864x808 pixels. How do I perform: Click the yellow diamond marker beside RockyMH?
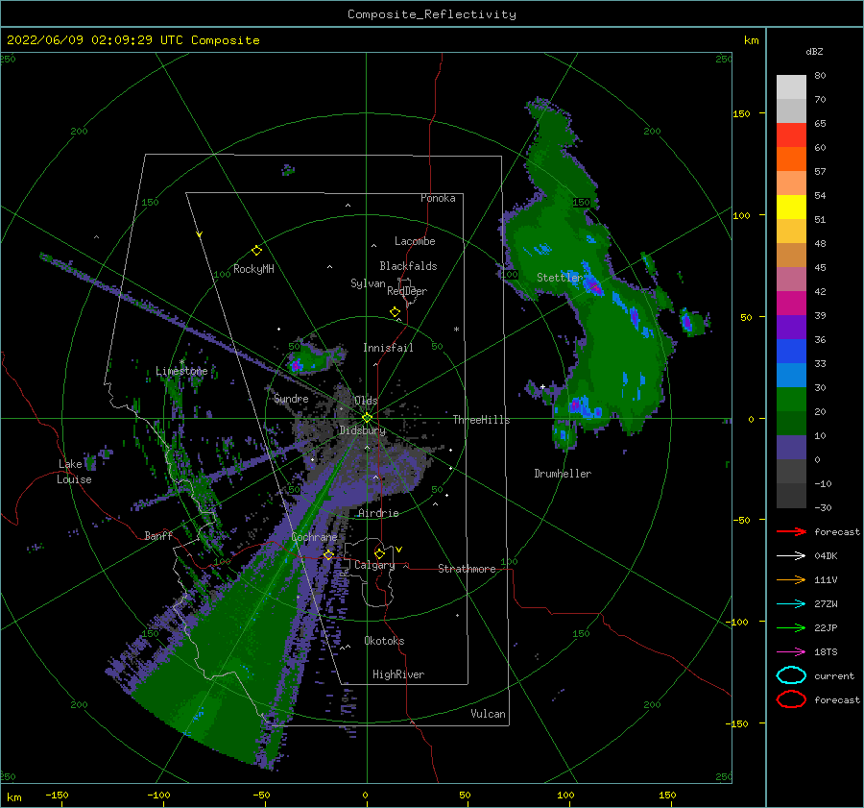pos(256,251)
